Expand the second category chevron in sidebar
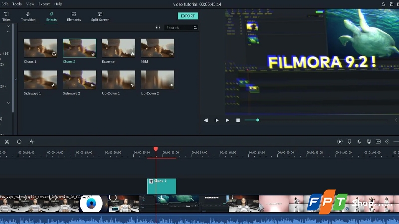The width and height of the screenshot is (399, 224). (x=8, y=32)
